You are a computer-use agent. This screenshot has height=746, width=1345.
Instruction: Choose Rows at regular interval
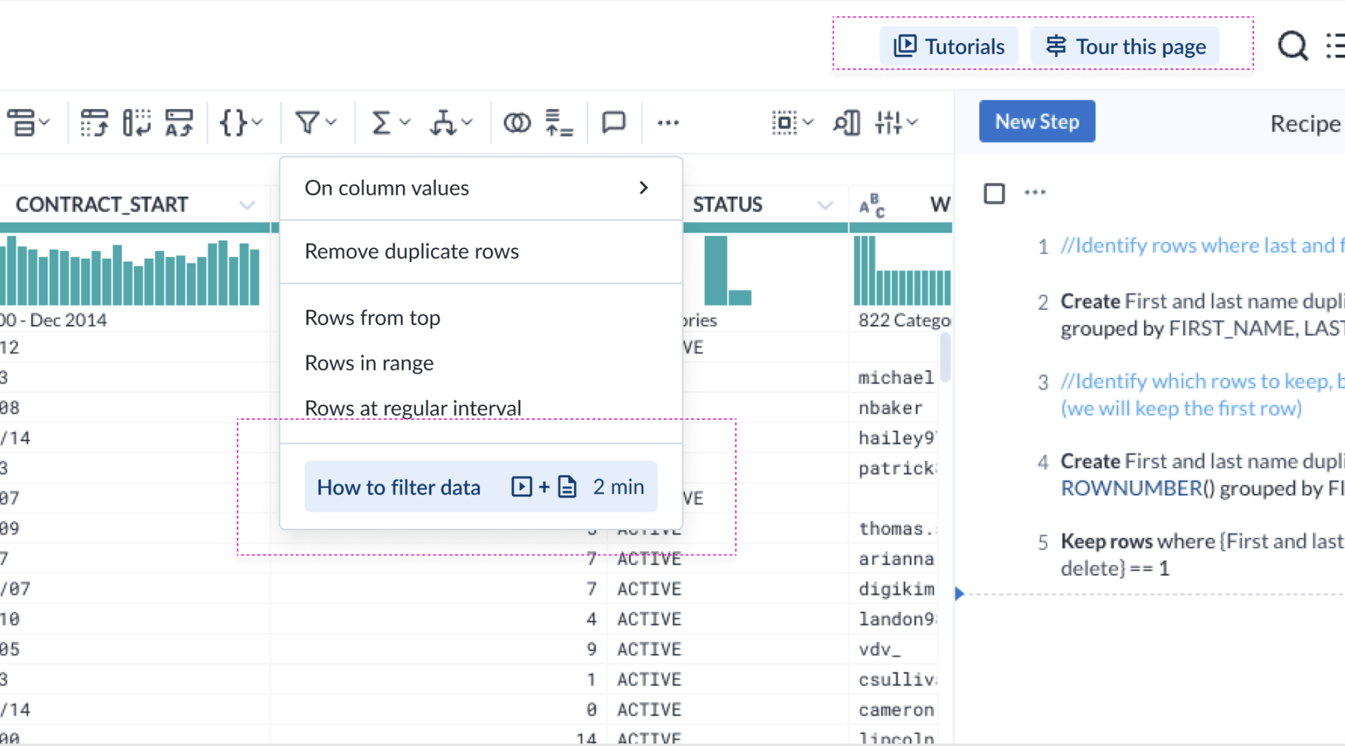pyautogui.click(x=481, y=408)
